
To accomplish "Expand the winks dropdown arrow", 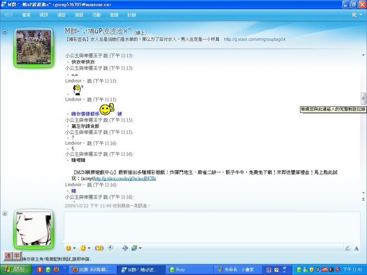I will [x=89, y=248].
